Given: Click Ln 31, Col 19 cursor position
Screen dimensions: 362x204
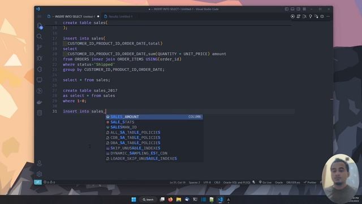Looking at the screenshot, I should pyautogui.click(x=177, y=182).
